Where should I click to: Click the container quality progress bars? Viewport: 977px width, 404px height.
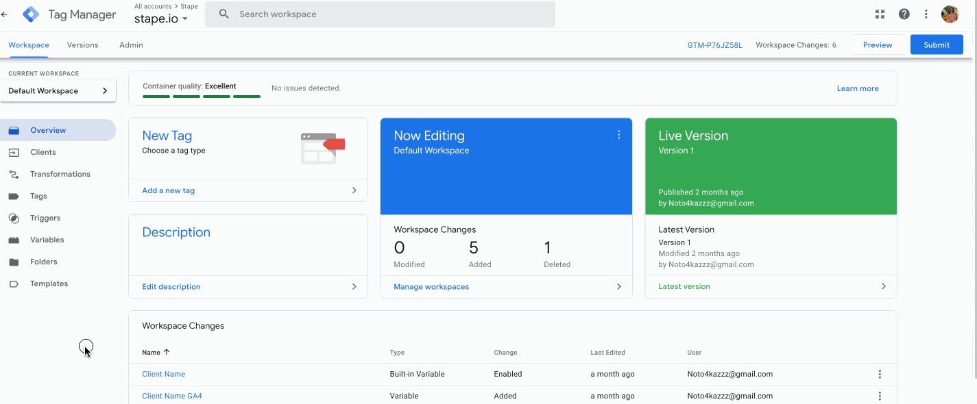point(202,96)
